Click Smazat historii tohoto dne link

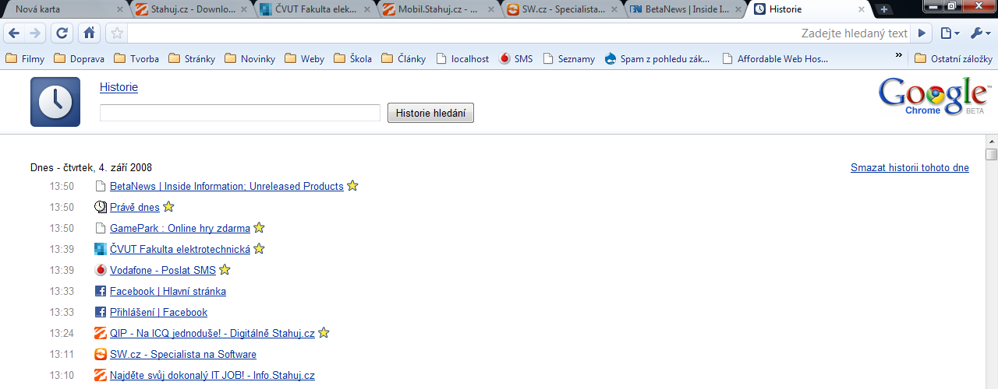(910, 167)
